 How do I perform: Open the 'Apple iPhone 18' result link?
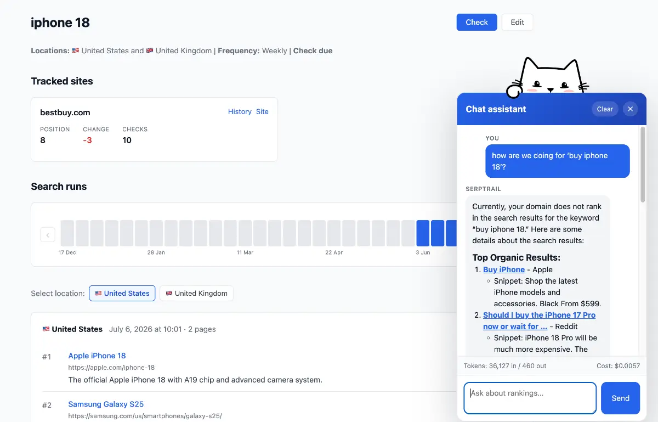97,356
